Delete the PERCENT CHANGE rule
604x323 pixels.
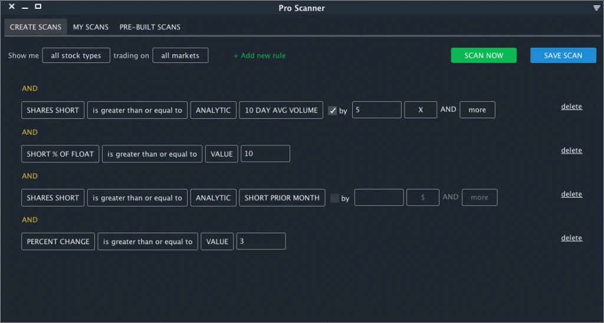572,238
